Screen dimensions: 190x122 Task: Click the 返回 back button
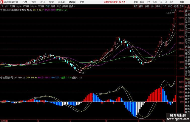pyautogui.click(x=181, y=6)
